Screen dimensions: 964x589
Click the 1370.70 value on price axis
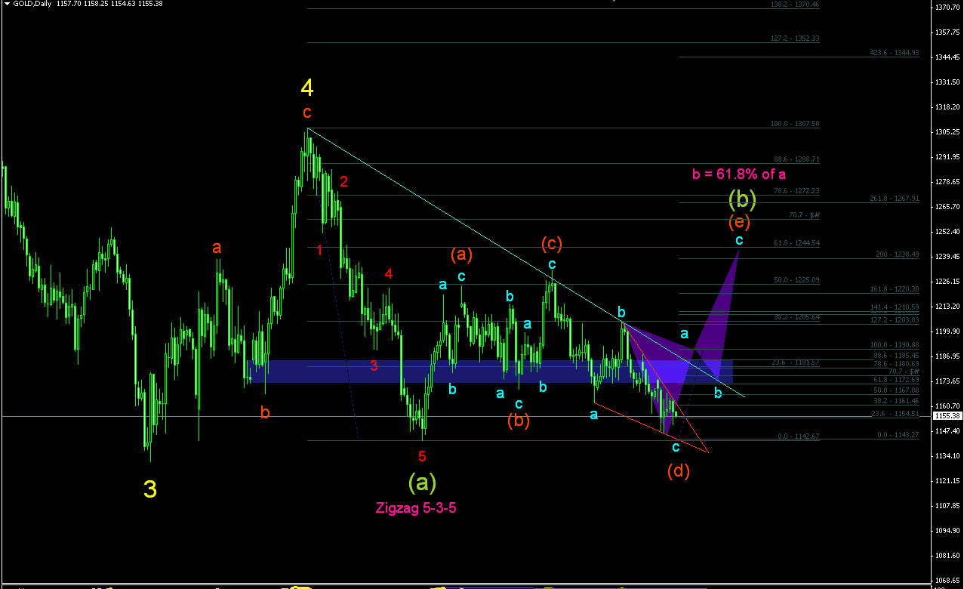pos(947,8)
